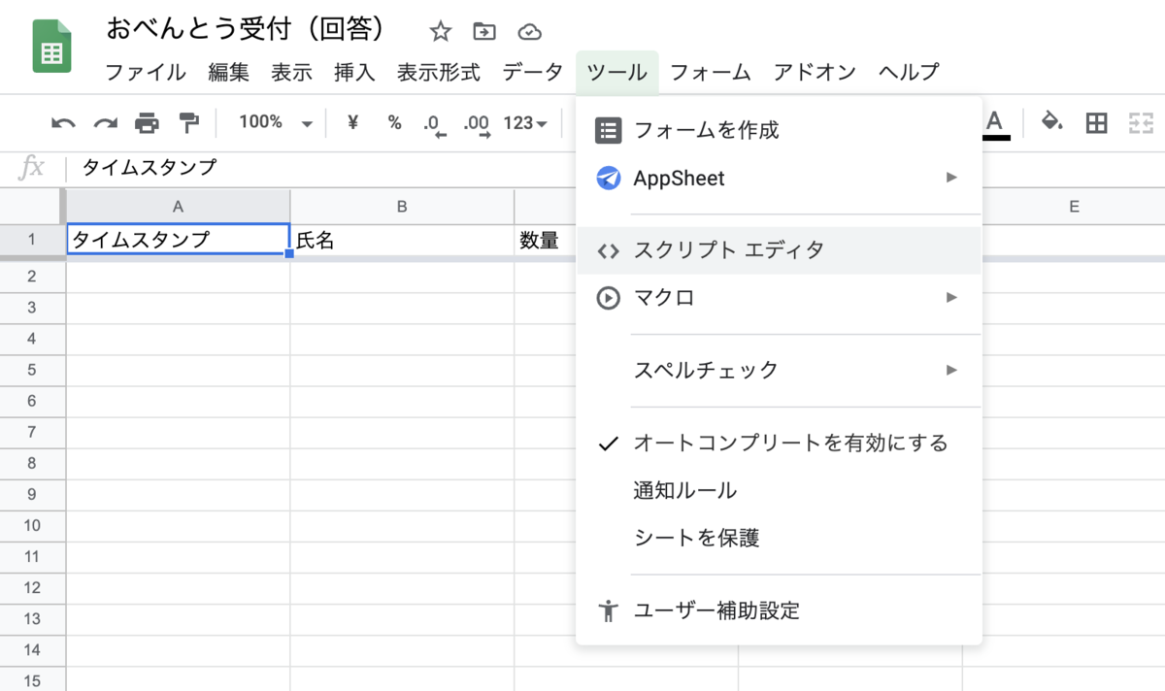Choose フォームを作成 menu entry
The image size is (1165, 691).
(779, 130)
